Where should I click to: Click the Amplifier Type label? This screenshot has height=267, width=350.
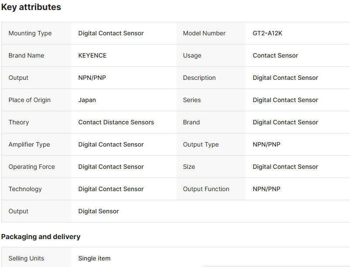tap(29, 144)
